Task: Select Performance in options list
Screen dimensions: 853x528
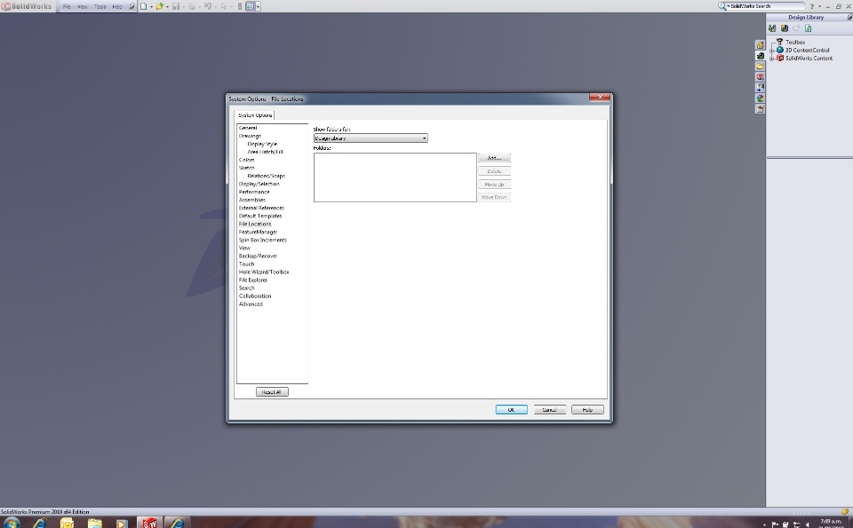Action: coord(254,192)
